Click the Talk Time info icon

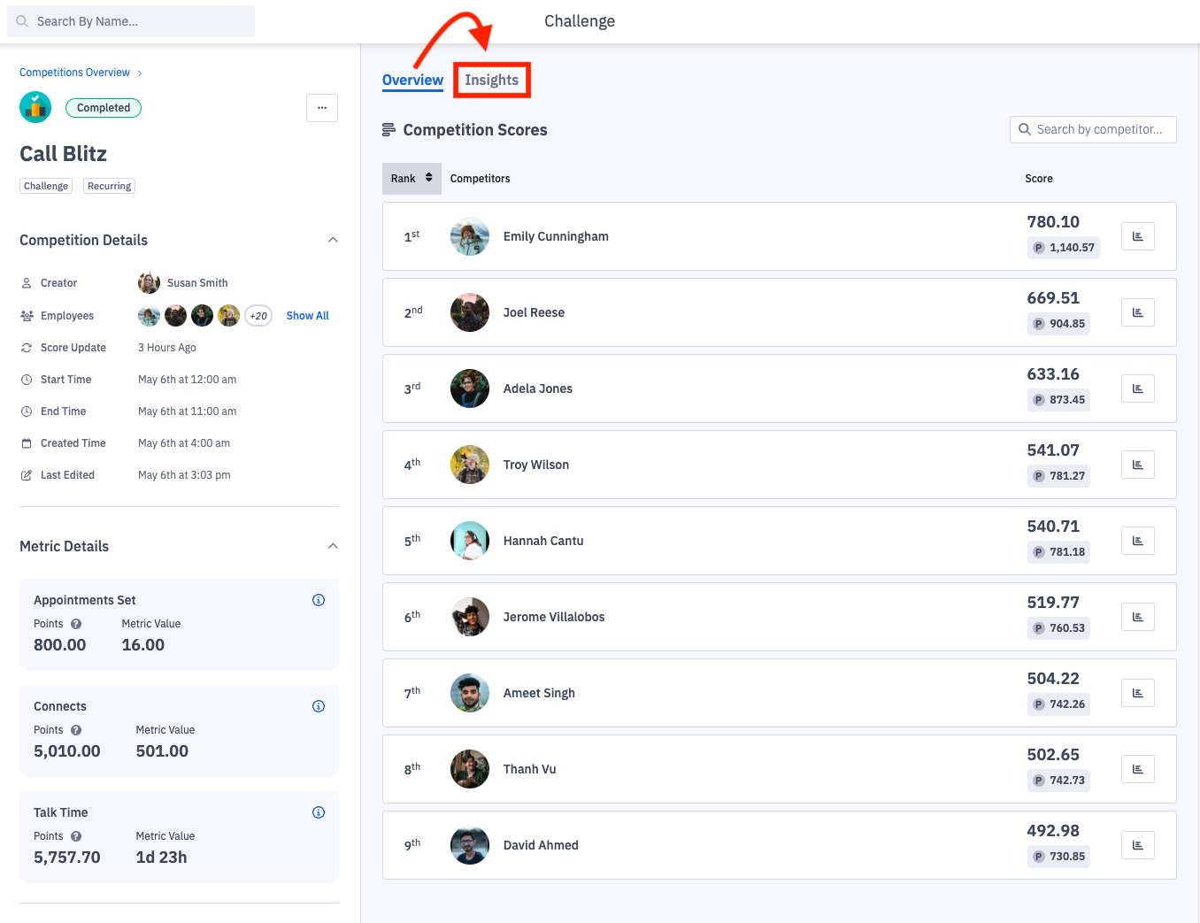tap(319, 812)
